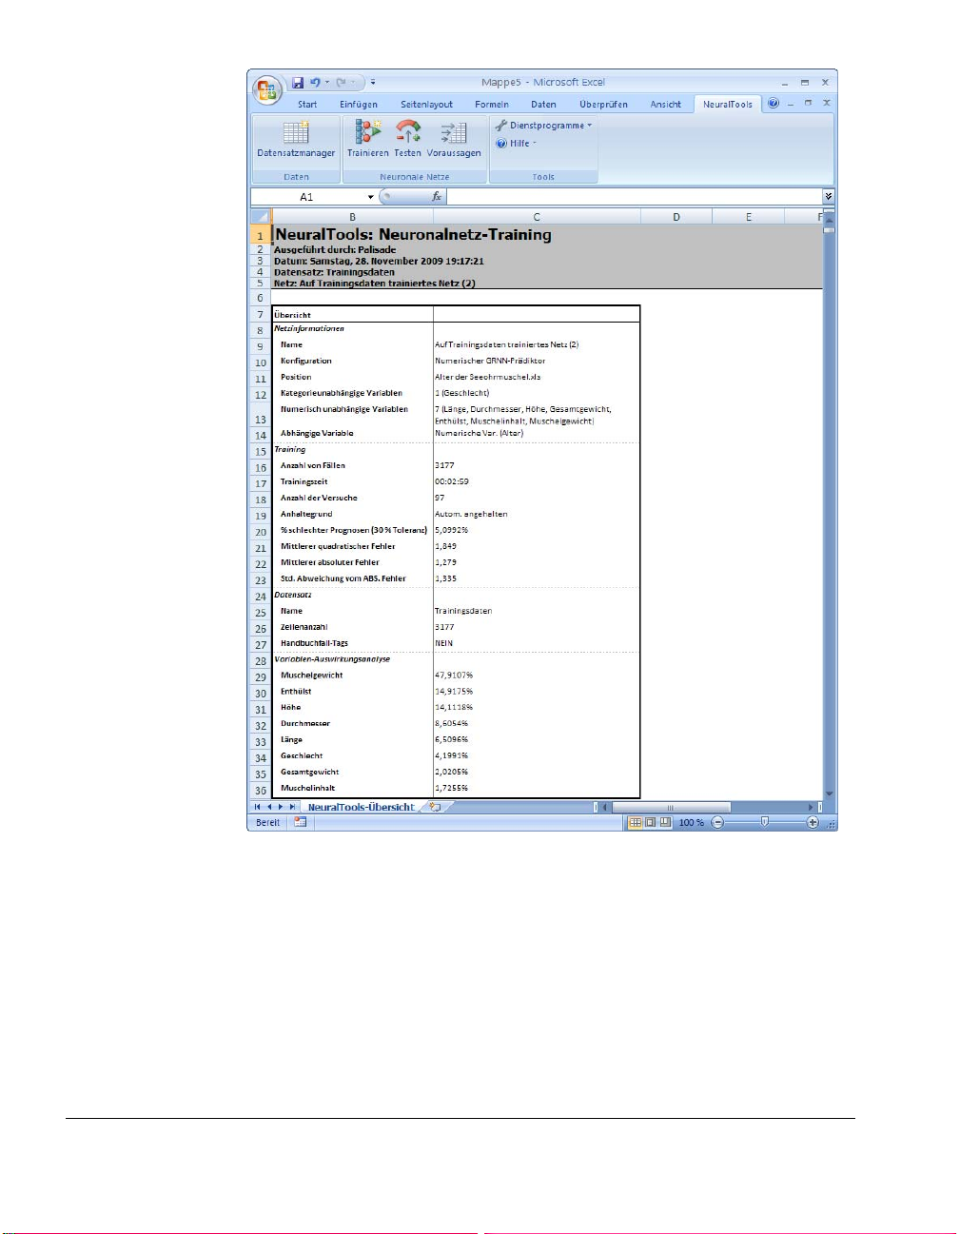Undo the last action
Viewport: 960px width, 1234px height.
315,83
